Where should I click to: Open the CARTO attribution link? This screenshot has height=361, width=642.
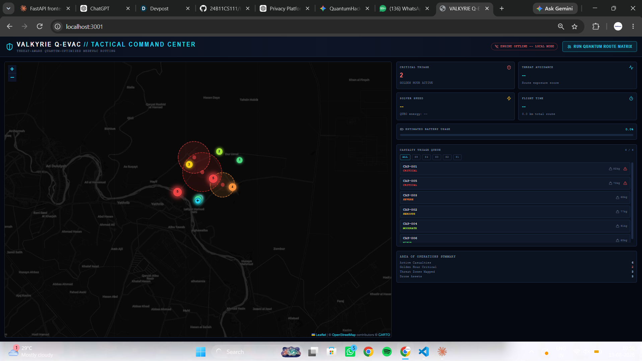384,335
